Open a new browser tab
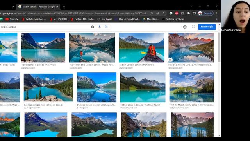 coord(64,7)
